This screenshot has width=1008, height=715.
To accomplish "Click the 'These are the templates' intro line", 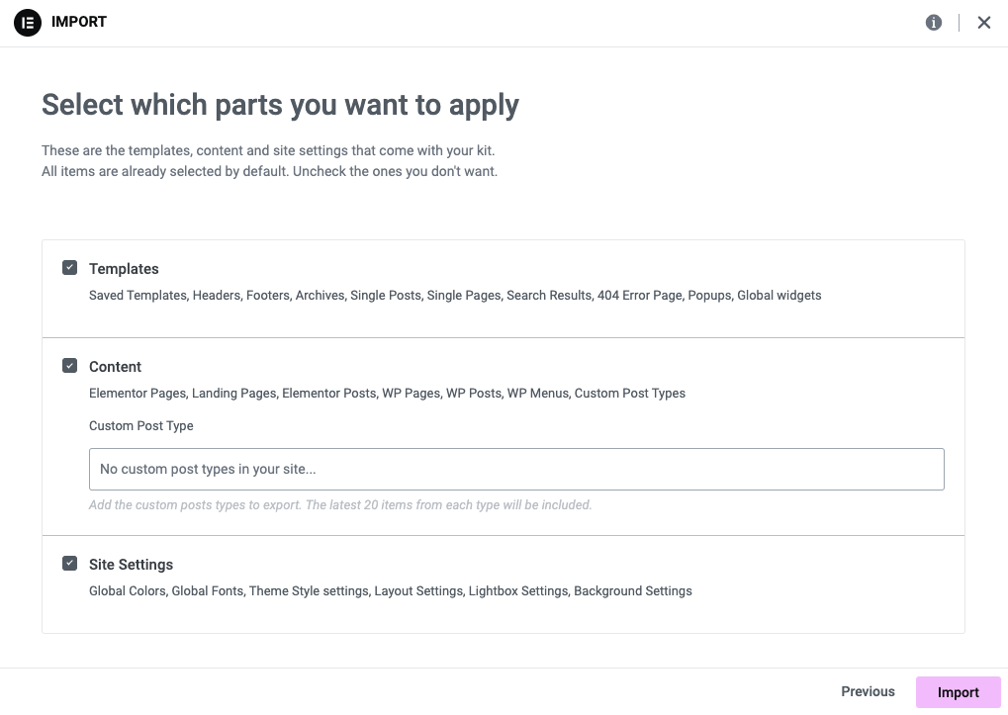I will (x=268, y=150).
